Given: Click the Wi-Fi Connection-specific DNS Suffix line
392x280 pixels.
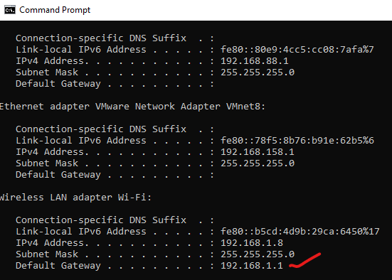Looking at the screenshot, I should 115,220.
